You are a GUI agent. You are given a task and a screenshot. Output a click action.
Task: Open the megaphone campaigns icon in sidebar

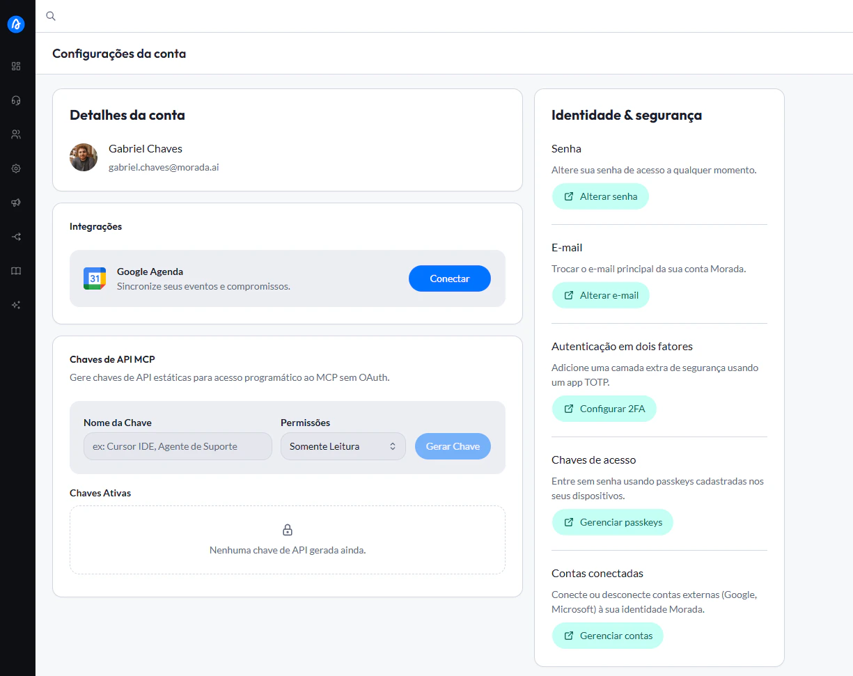(x=16, y=203)
